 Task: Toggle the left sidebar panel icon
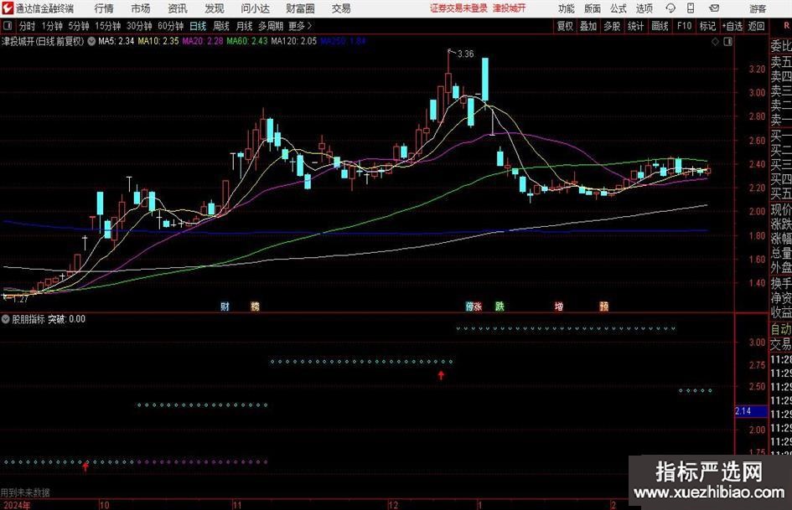pos(7,26)
